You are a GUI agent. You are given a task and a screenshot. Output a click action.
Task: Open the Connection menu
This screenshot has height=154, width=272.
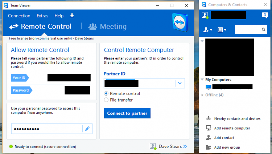19,16
